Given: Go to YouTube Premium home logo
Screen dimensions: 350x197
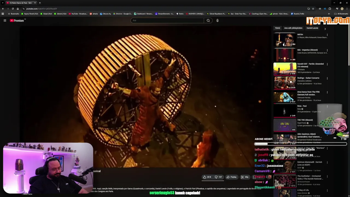Looking at the screenshot, I should tap(17, 21).
